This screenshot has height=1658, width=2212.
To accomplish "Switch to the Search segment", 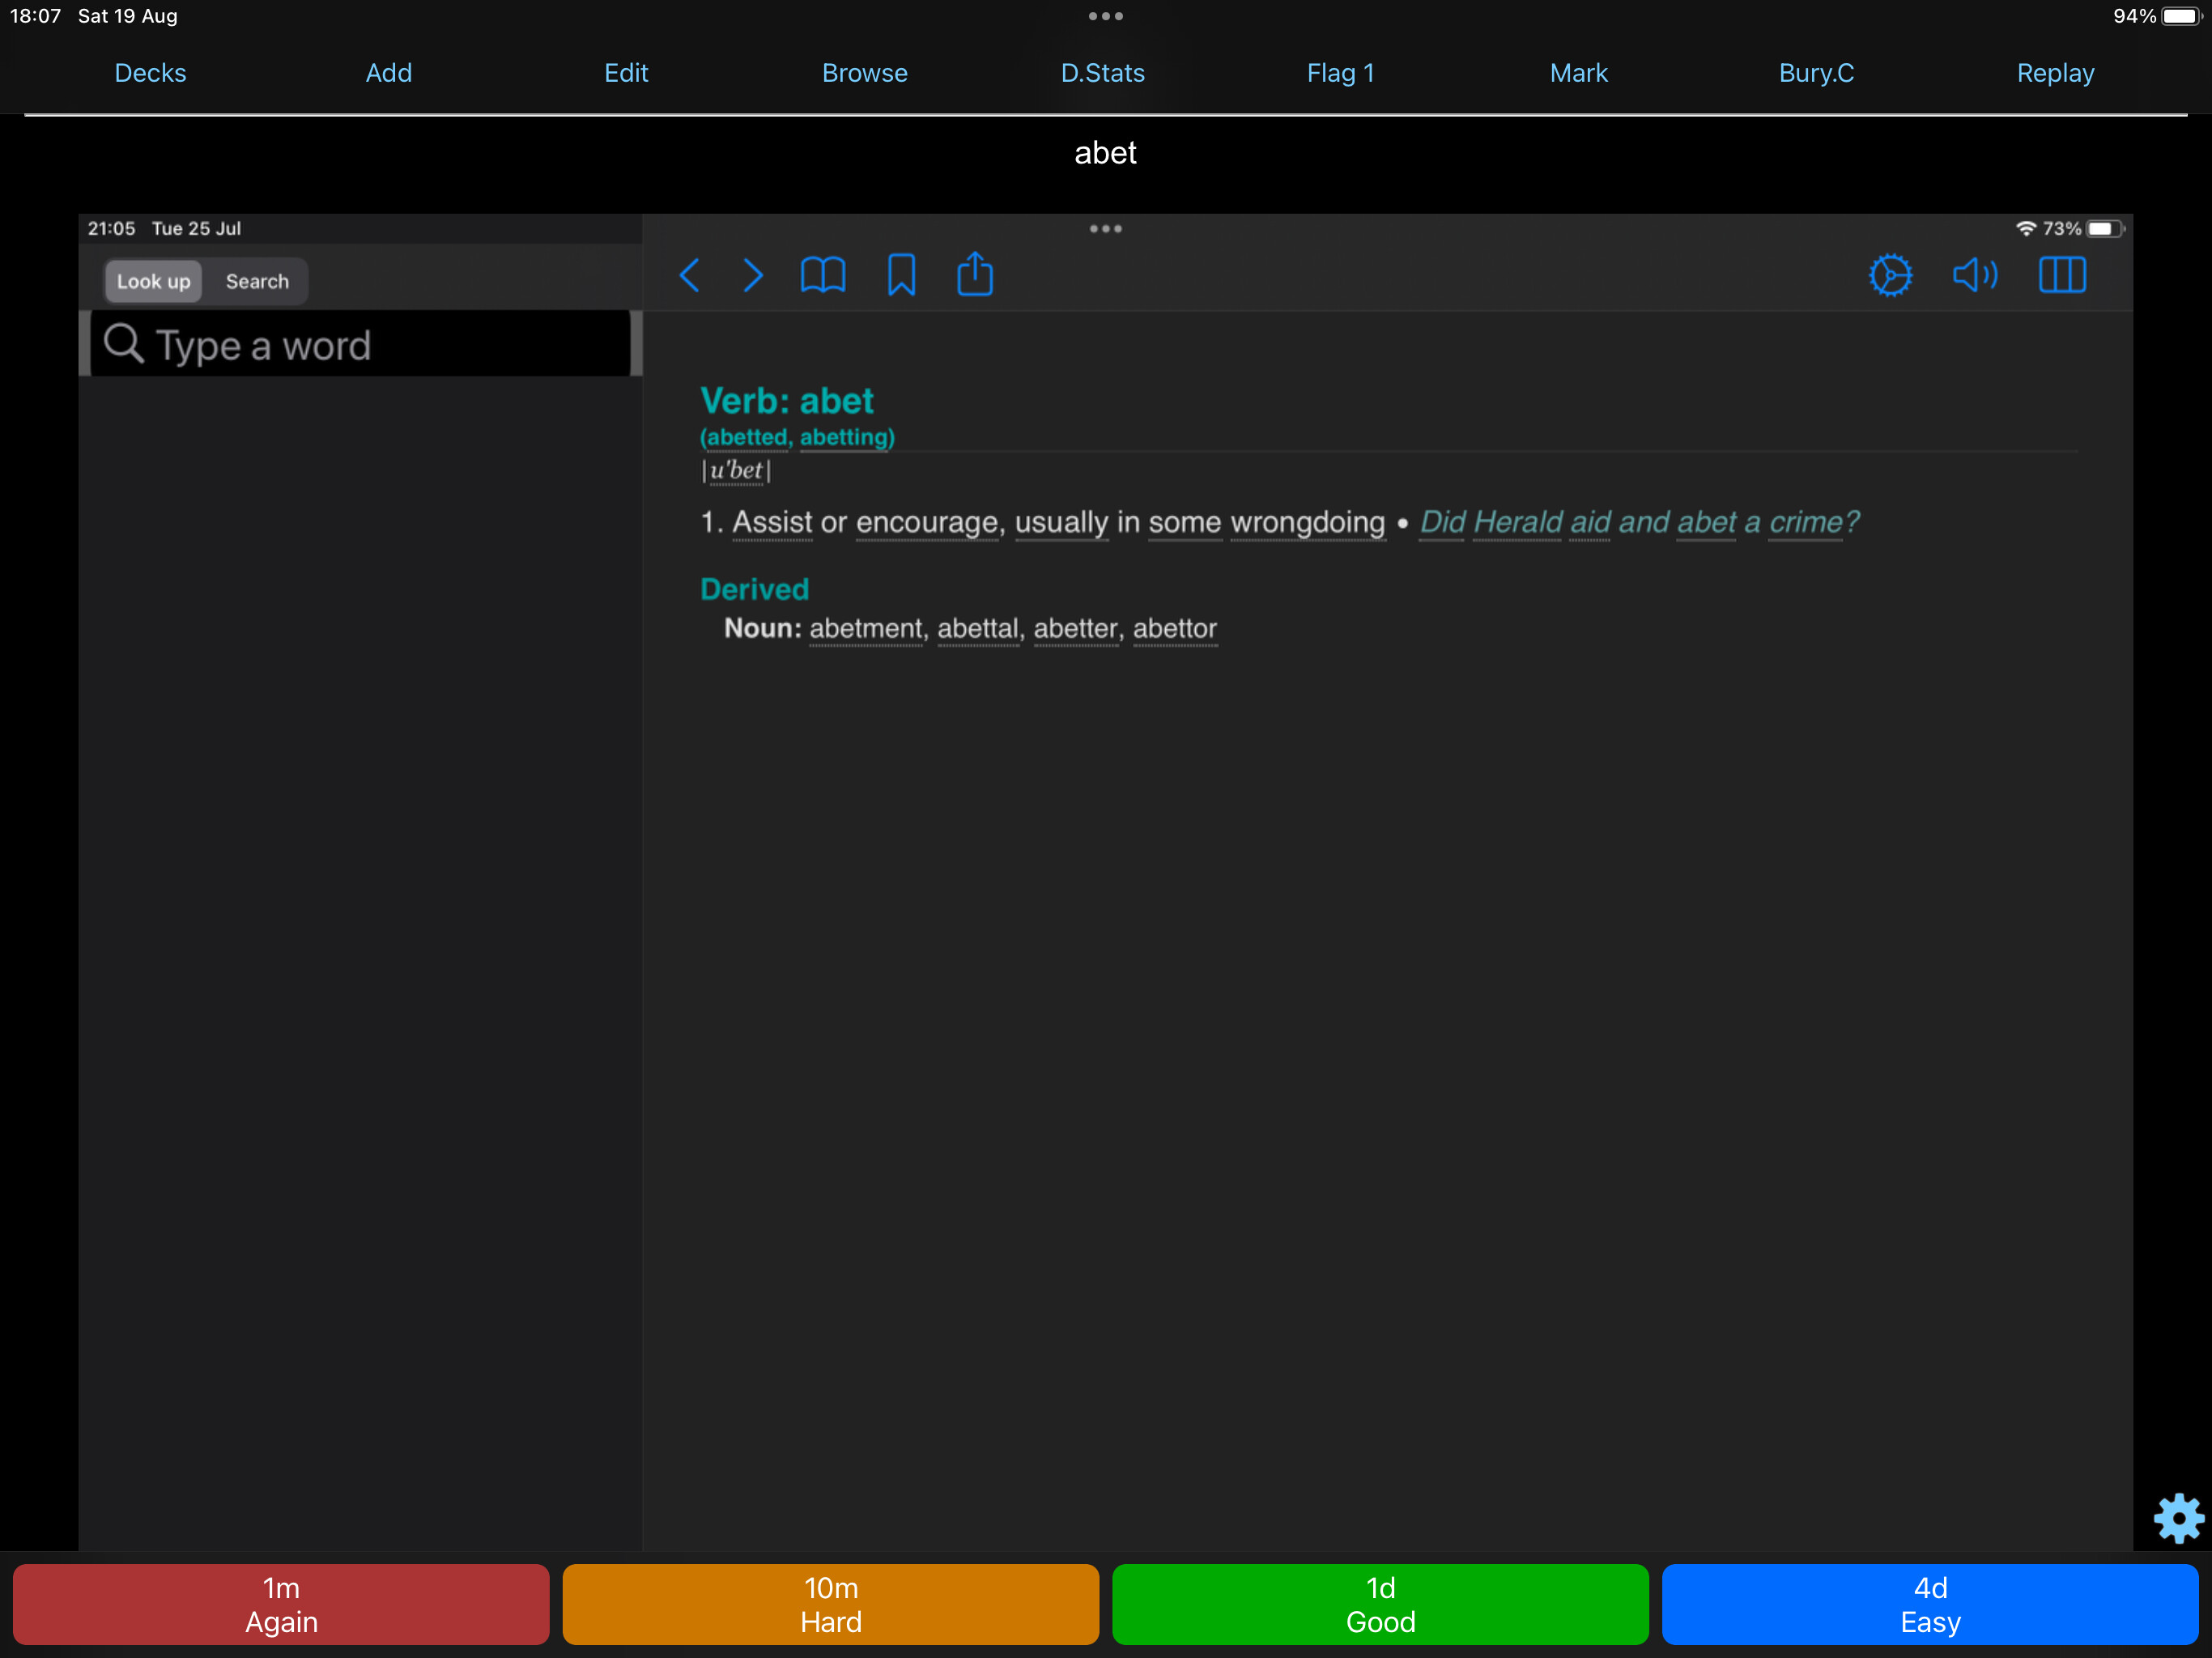I will [257, 281].
